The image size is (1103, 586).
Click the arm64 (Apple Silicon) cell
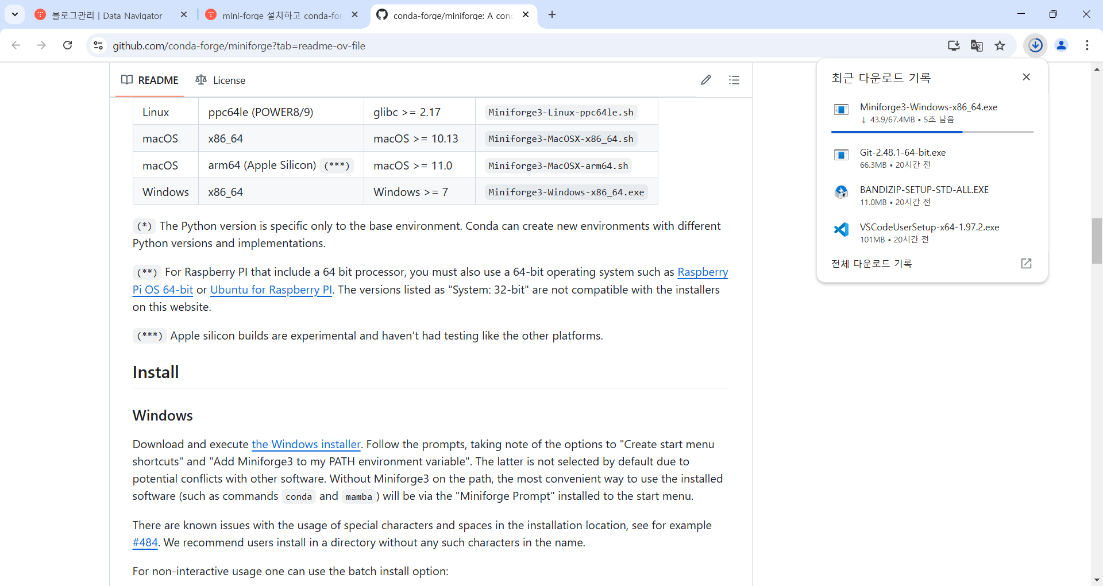pyautogui.click(x=281, y=165)
